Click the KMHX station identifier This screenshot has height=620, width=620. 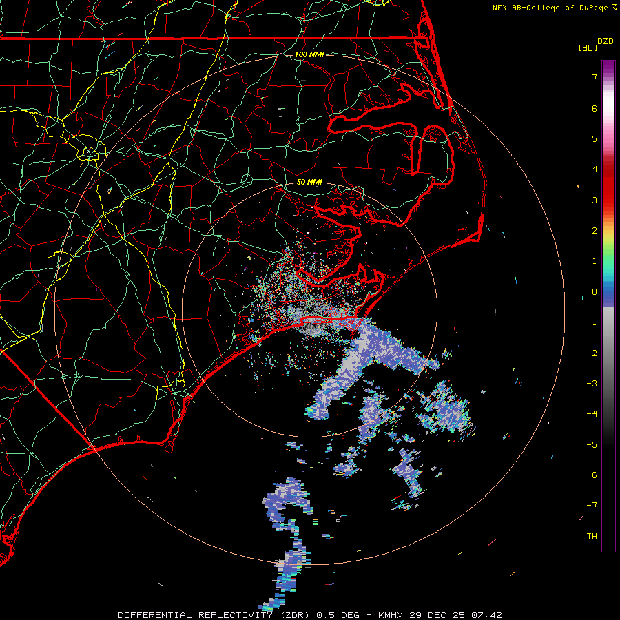(x=391, y=615)
